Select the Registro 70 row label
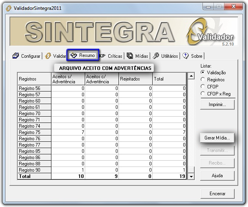Screen dimensions: 248x207 [x=34, y=114]
